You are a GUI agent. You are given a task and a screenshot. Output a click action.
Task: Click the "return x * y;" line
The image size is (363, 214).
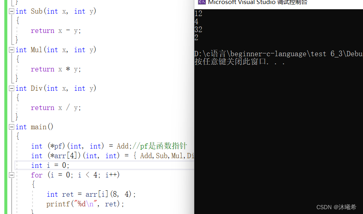click(x=56, y=69)
